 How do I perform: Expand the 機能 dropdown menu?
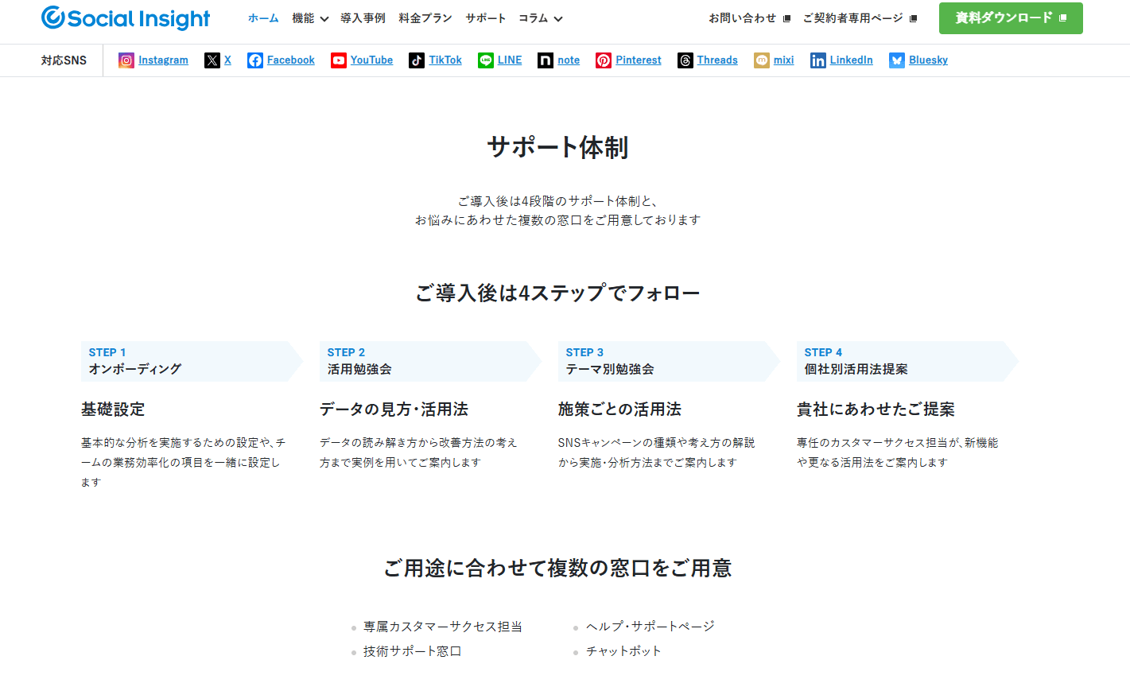coord(310,18)
